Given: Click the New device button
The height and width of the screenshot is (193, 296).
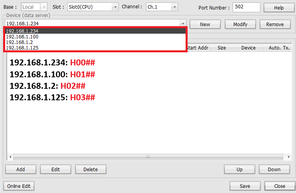Looking at the screenshot, I should click(x=205, y=24).
